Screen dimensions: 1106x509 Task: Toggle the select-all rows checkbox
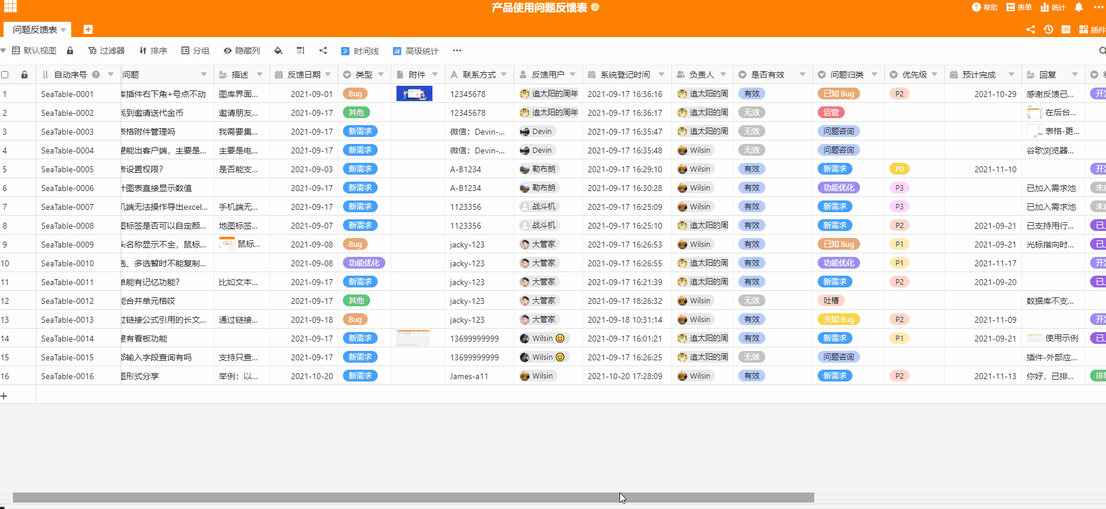[5, 75]
